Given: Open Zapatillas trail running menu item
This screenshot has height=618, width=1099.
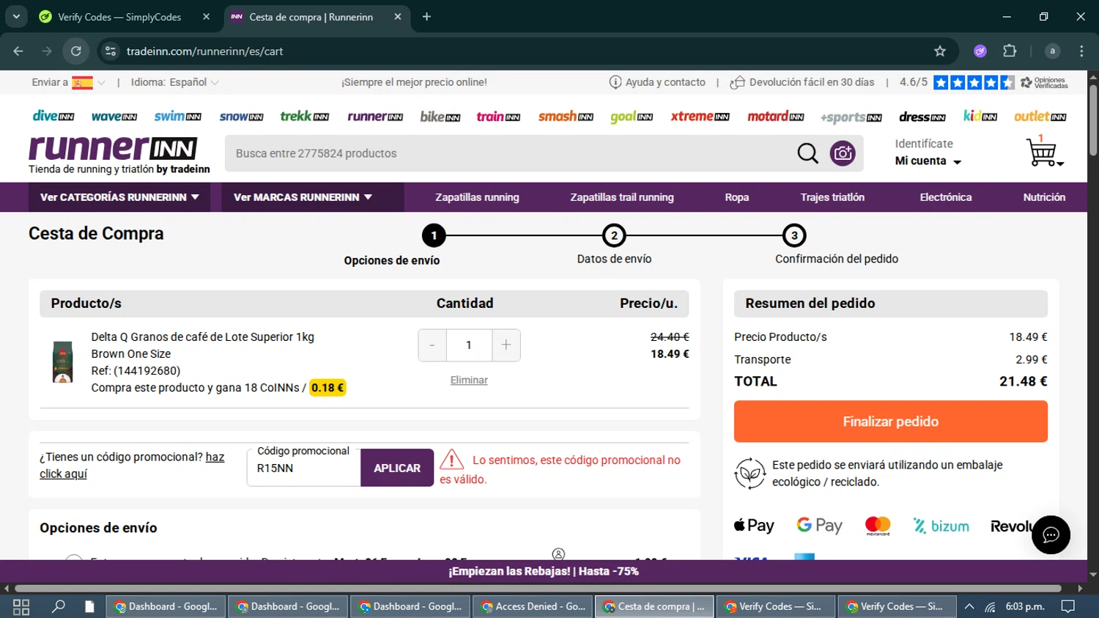Looking at the screenshot, I should tap(622, 197).
